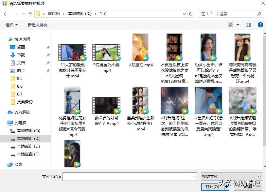
Task: Open the view options dropdown arrow
Action: [238, 25]
